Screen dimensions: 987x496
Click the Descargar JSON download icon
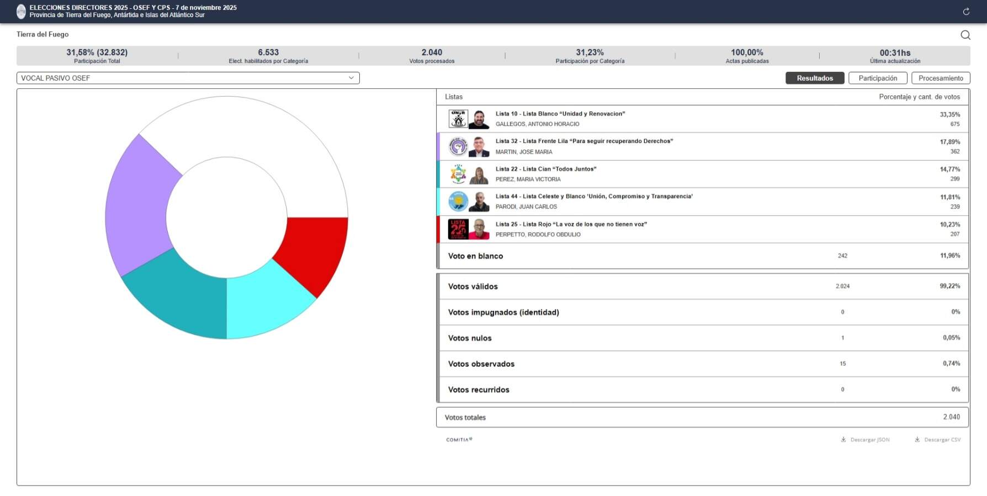(x=843, y=440)
